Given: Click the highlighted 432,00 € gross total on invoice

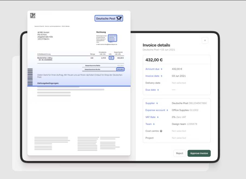Looking at the screenshot, I should 120,69.
